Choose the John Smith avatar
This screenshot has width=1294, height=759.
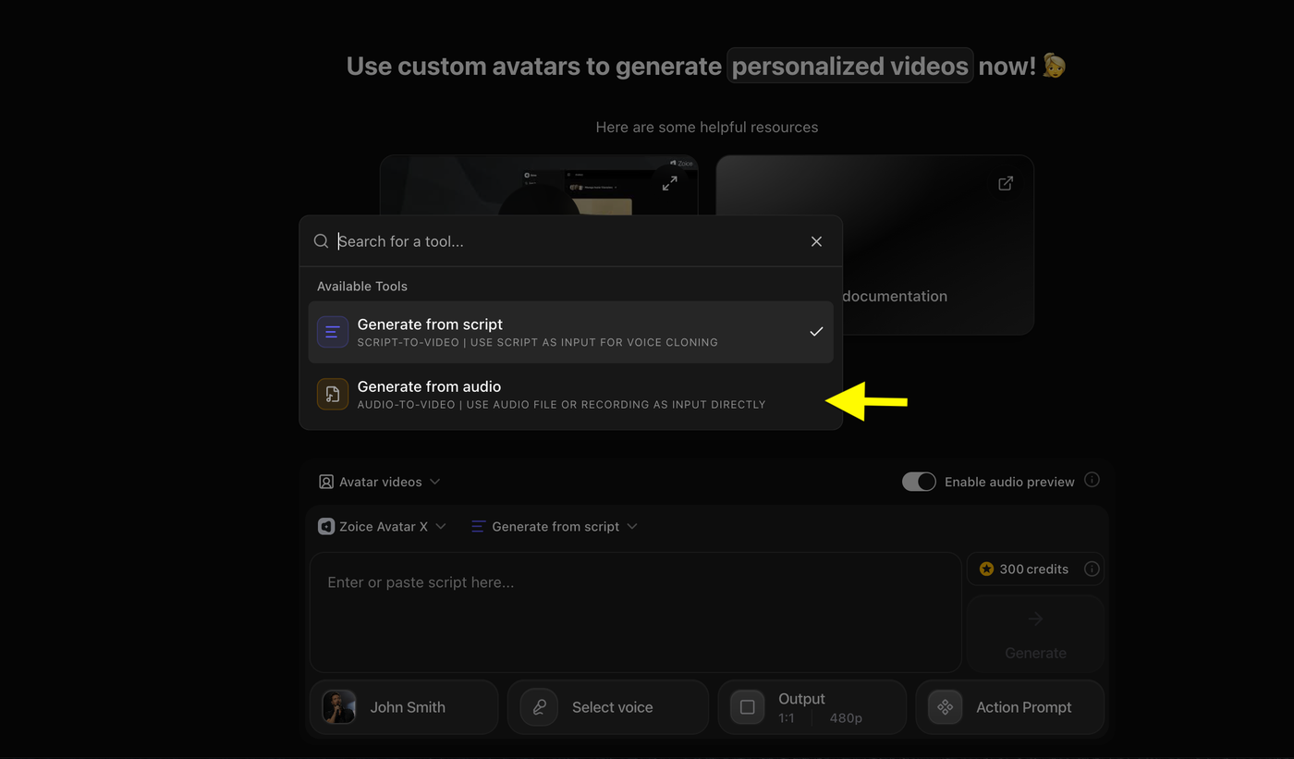point(404,707)
